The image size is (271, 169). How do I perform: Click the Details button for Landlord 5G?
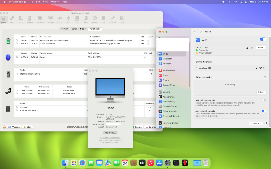click(x=261, y=48)
